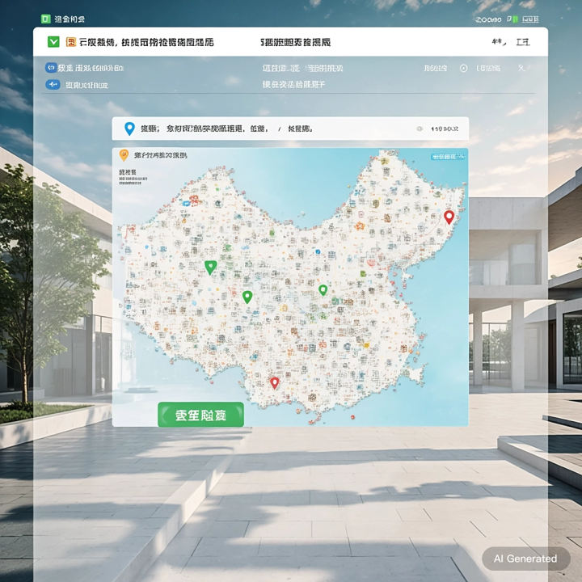Viewport: 582px width, 582px height.
Task: Click the orange pin icon at the map's title
Action: 124,155
